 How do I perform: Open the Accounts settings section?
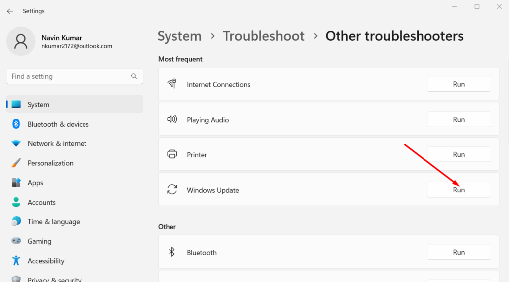pos(42,202)
